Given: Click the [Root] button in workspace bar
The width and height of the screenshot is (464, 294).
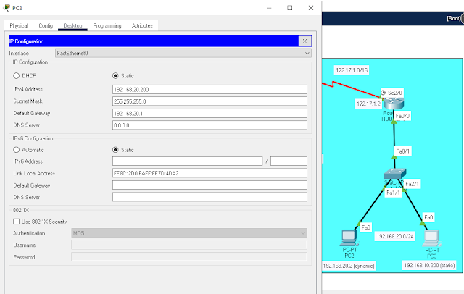Looking at the screenshot, I should pos(453,18).
